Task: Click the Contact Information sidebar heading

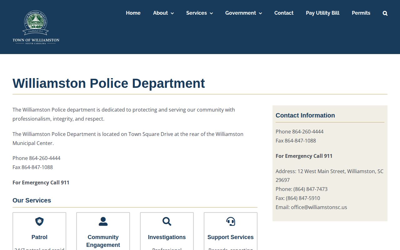Action: pos(305,115)
